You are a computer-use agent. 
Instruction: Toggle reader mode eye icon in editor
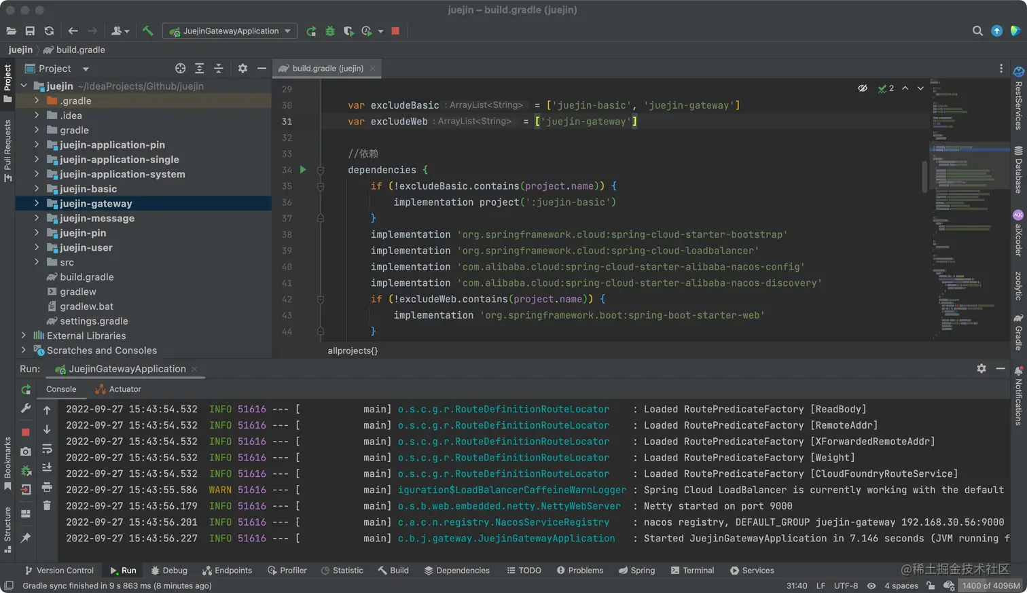863,88
